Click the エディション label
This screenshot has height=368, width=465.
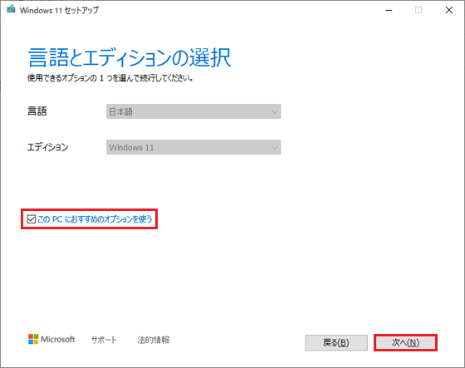pos(48,147)
